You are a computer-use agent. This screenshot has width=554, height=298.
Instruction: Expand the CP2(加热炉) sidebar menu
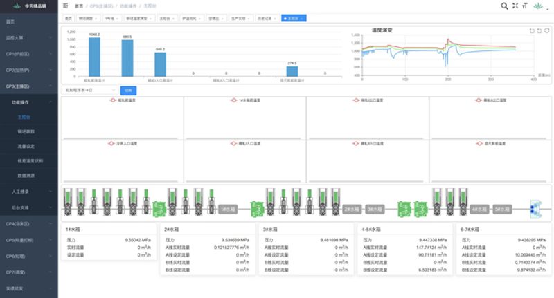29,71
